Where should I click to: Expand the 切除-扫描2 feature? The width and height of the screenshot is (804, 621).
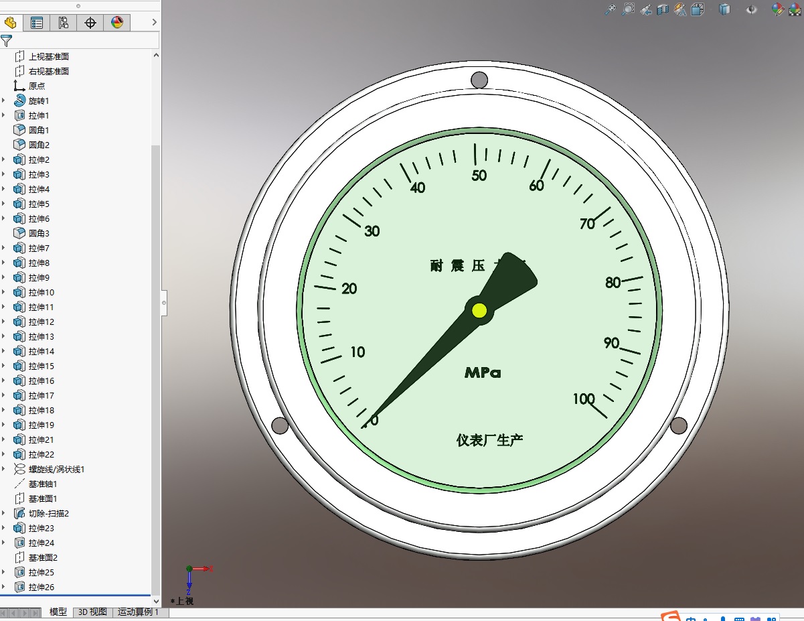(x=3, y=513)
